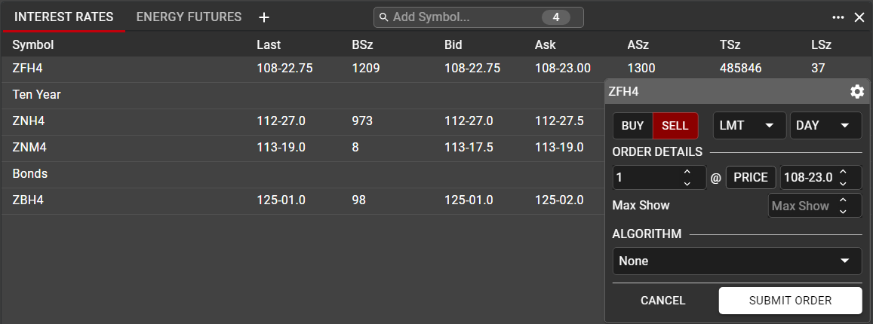873x324 pixels.
Task: Select the BUY side toggle
Action: pos(632,126)
